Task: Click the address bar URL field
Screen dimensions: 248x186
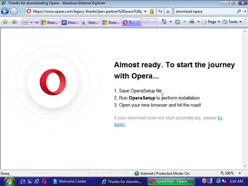Action: [84, 11]
